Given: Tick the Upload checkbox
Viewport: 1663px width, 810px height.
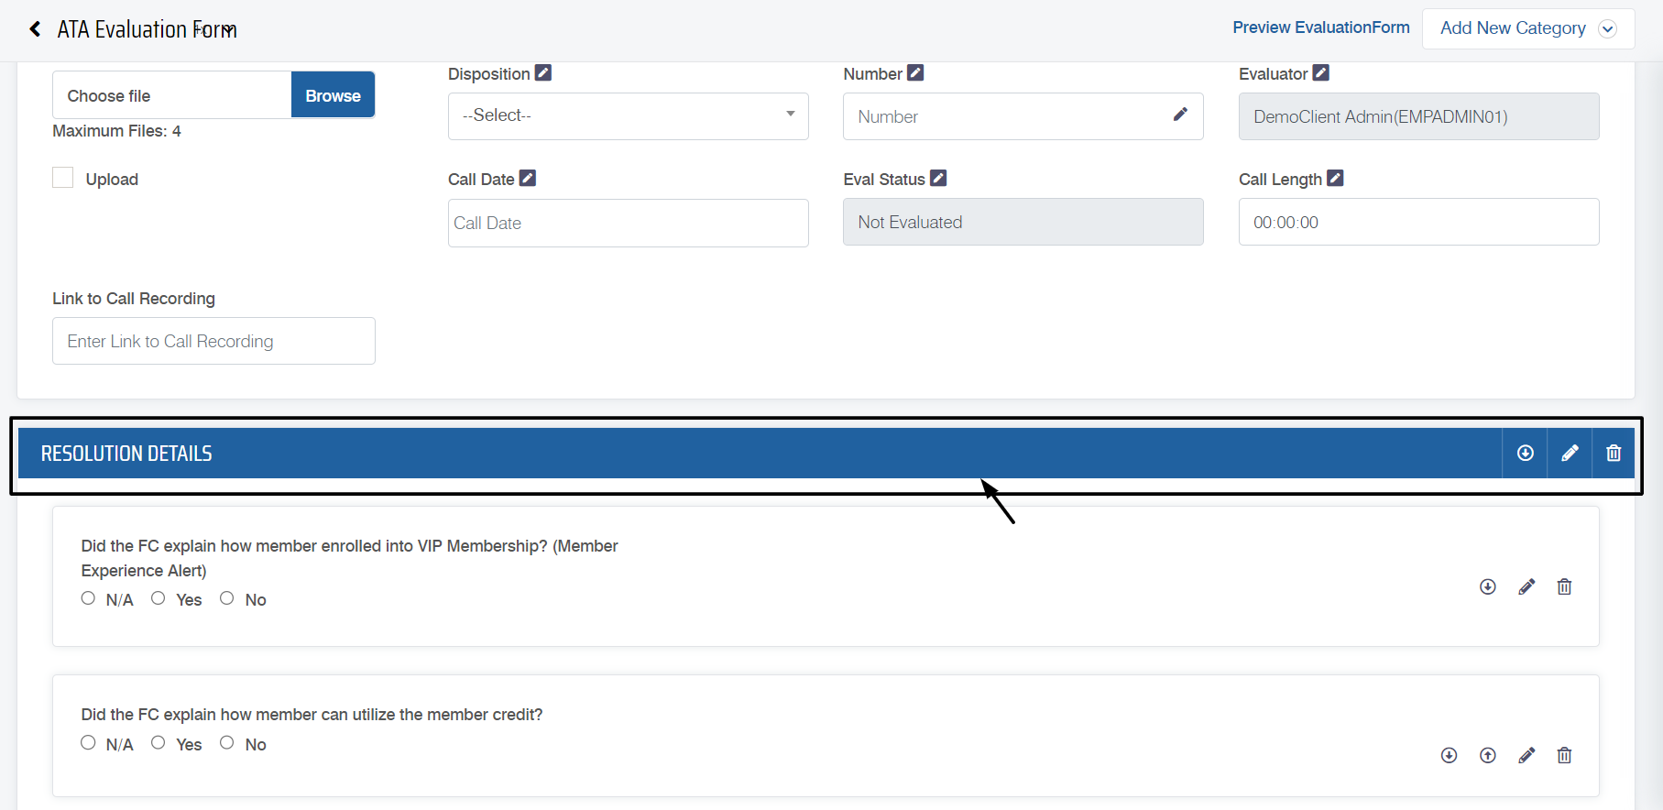Looking at the screenshot, I should point(63,178).
